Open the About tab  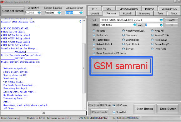click(173, 13)
